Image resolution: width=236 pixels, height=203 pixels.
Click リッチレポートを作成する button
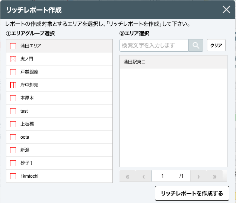[x=192, y=193]
